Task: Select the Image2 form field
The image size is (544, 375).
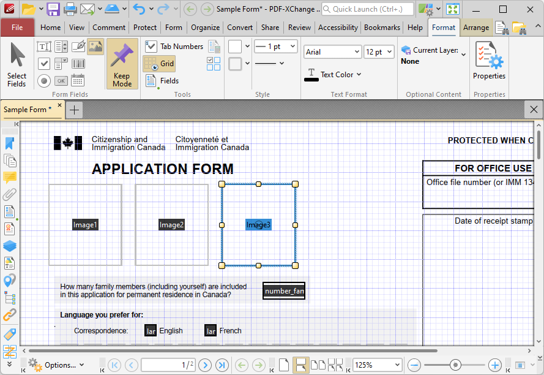Action: click(x=171, y=225)
